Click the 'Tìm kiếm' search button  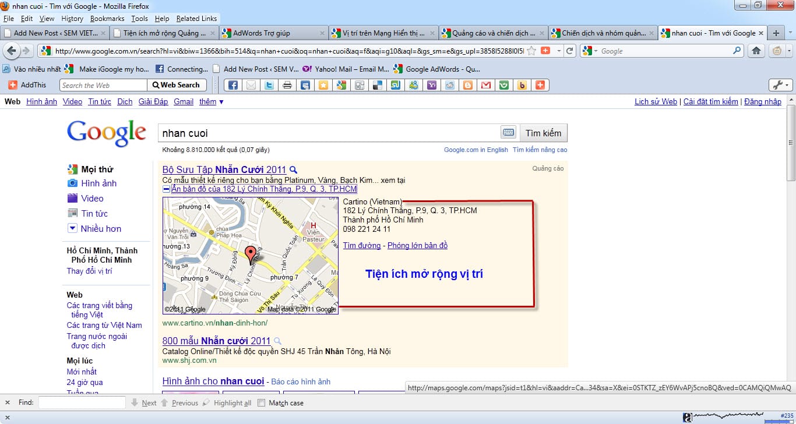pos(543,133)
